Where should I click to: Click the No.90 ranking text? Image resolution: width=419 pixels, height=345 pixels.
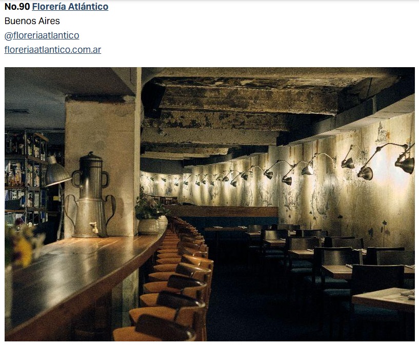point(17,7)
